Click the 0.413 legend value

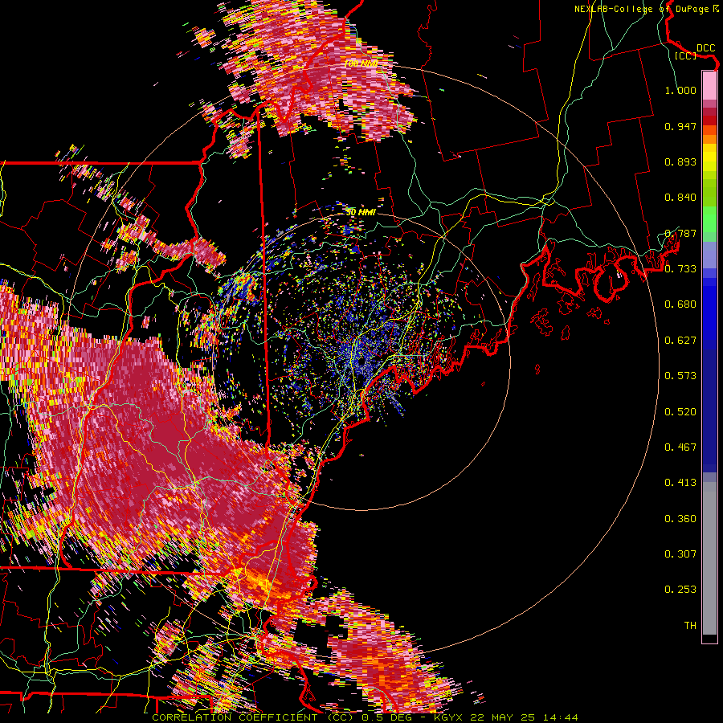coord(680,483)
